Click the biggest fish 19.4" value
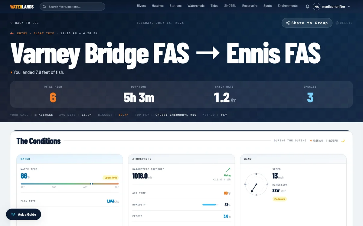 point(124,115)
